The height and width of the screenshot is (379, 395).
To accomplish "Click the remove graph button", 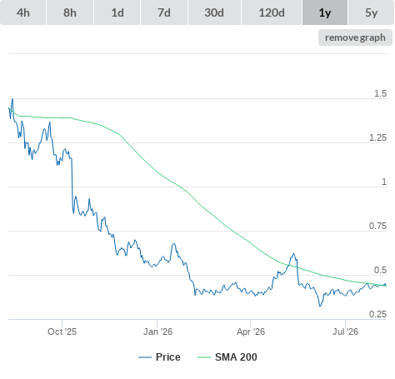I will 355,37.
